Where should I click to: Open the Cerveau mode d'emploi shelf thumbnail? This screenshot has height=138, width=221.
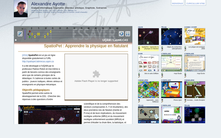click(195, 90)
